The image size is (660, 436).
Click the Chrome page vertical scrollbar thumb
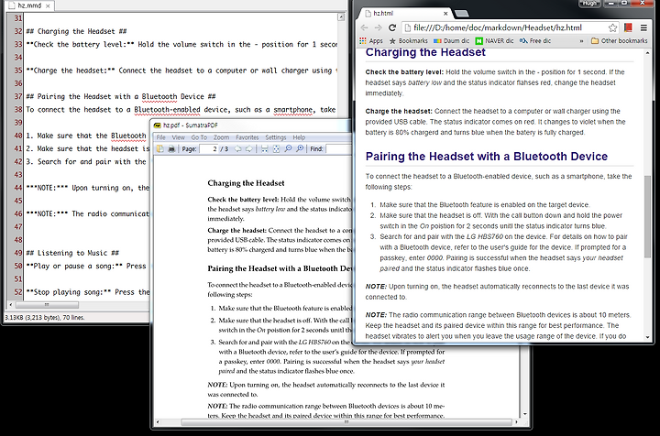point(647,216)
